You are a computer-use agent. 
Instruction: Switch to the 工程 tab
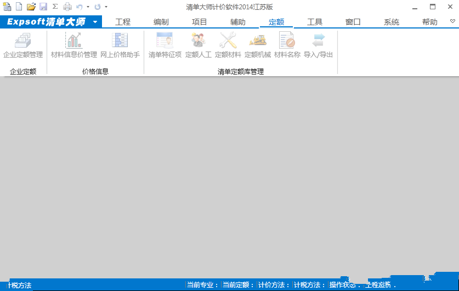(123, 22)
